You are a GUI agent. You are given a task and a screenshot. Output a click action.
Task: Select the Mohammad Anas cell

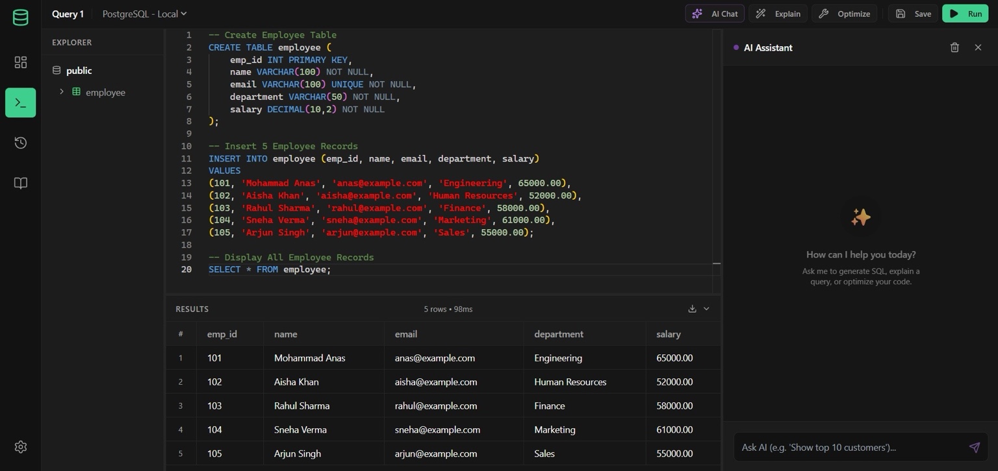tap(324, 358)
